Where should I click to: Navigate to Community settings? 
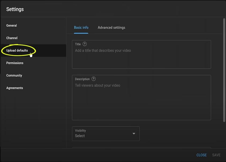(x=14, y=75)
